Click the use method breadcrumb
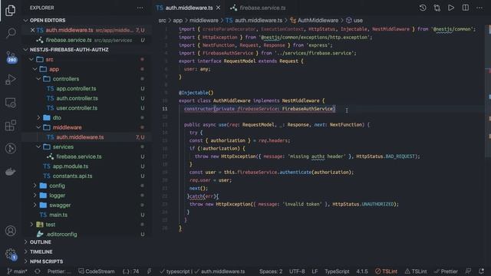 pyautogui.click(x=354, y=21)
